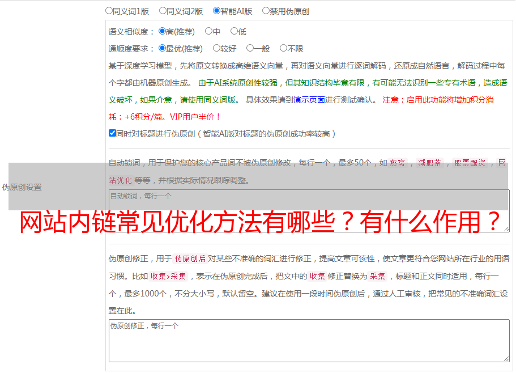This screenshot has width=516, height=373.
Task: Pick 禁用伪原创 to disable rewriting
Action: (x=266, y=10)
